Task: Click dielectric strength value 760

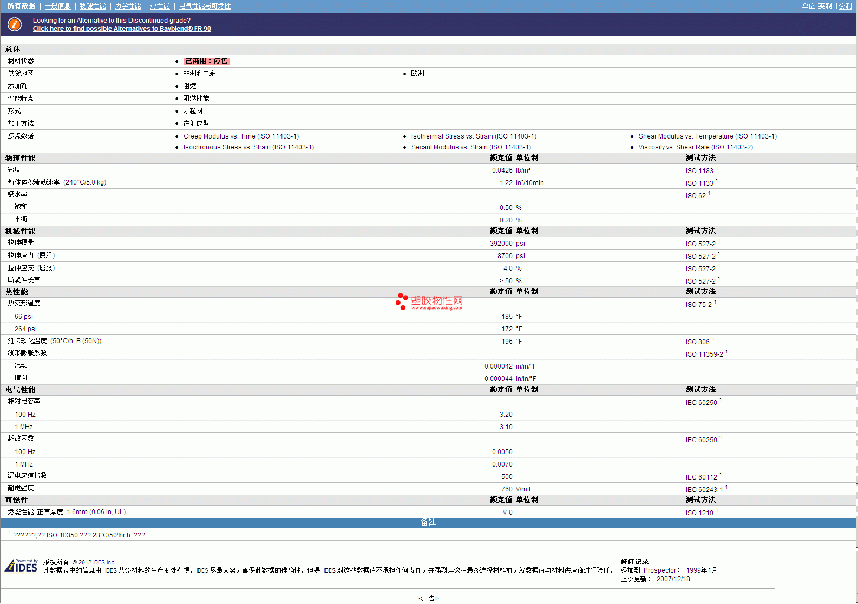Action: click(507, 489)
